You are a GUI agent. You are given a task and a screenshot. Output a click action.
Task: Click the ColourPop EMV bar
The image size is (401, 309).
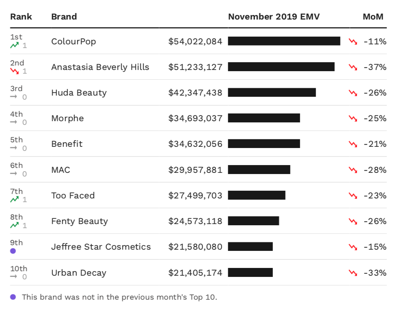[x=284, y=41]
